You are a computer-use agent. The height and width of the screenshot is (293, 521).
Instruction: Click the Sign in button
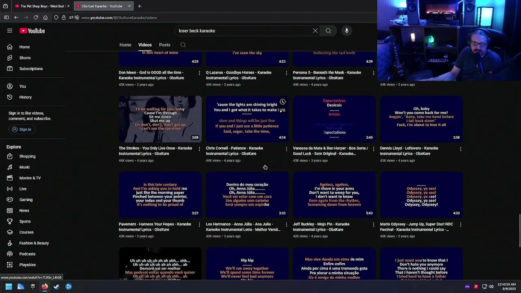click(x=22, y=129)
